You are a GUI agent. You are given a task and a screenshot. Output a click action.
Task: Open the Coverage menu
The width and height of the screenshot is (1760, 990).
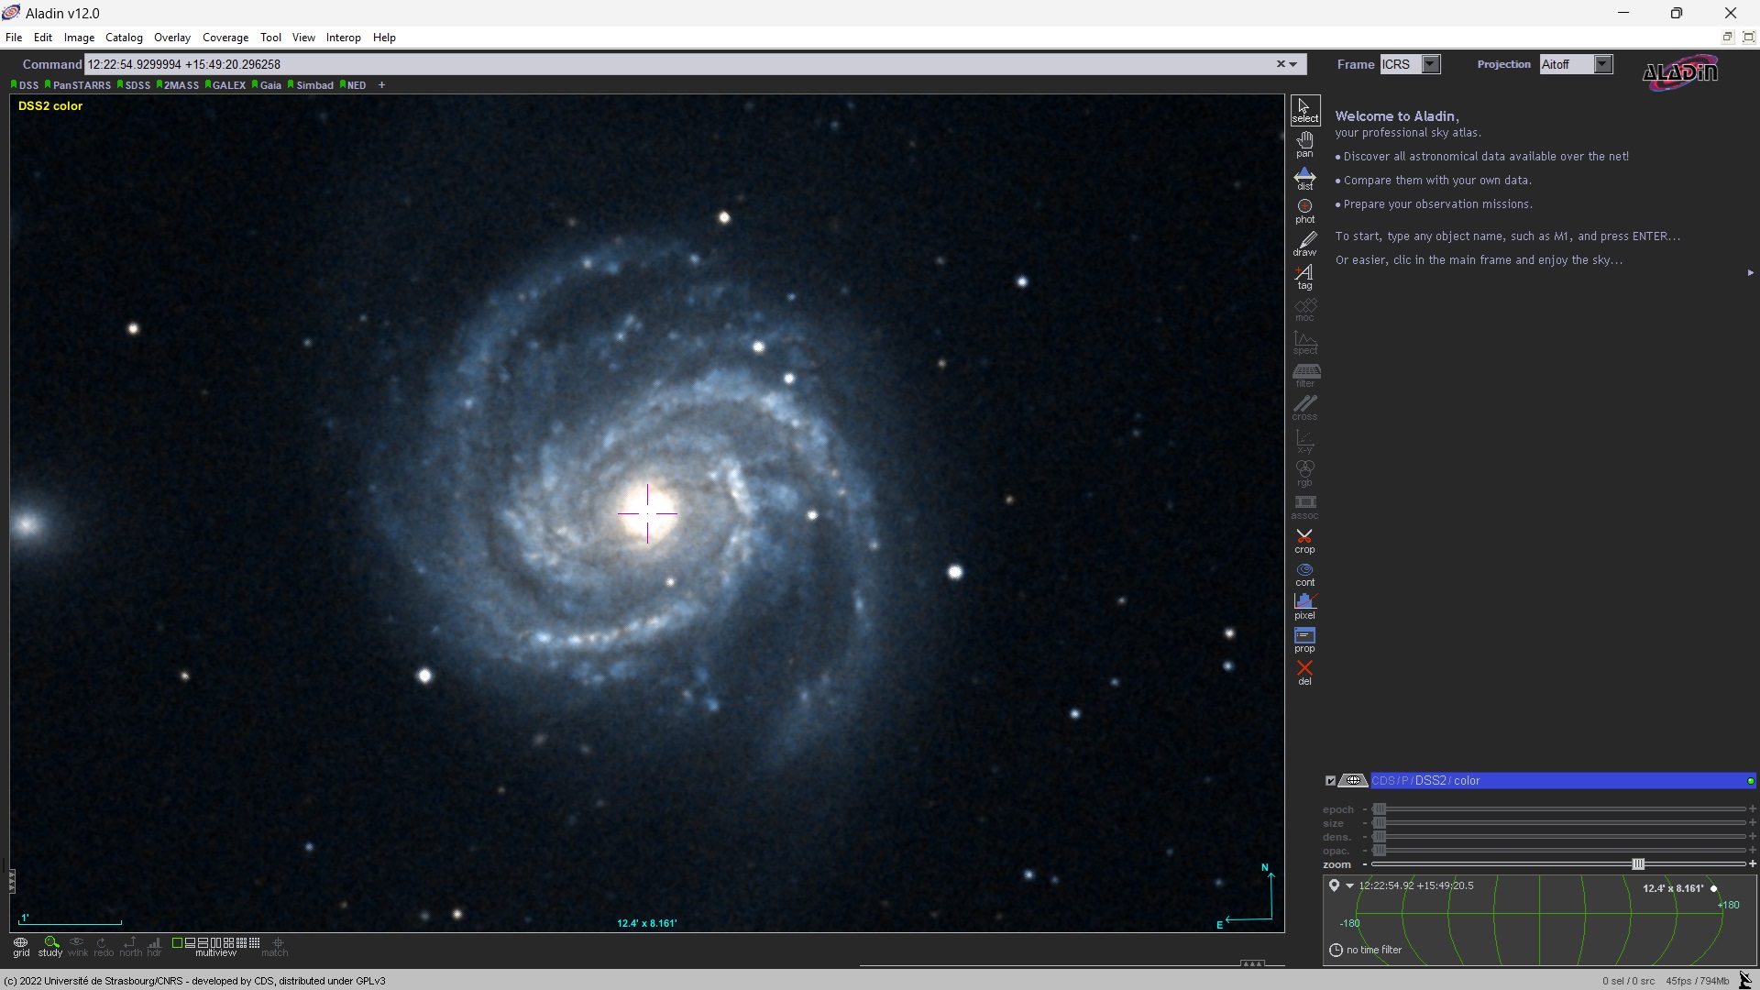[x=225, y=38]
